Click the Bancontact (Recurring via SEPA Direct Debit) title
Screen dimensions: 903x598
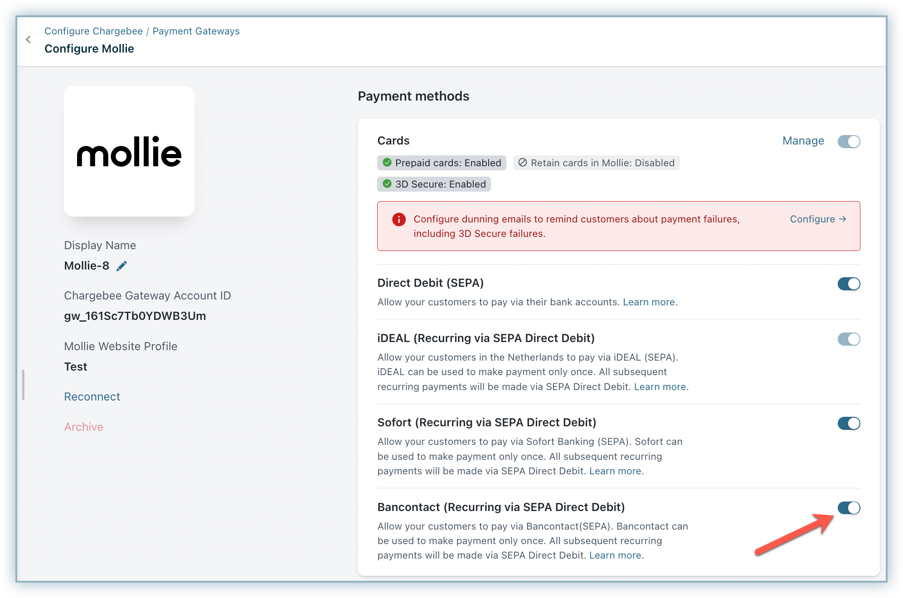tap(501, 507)
